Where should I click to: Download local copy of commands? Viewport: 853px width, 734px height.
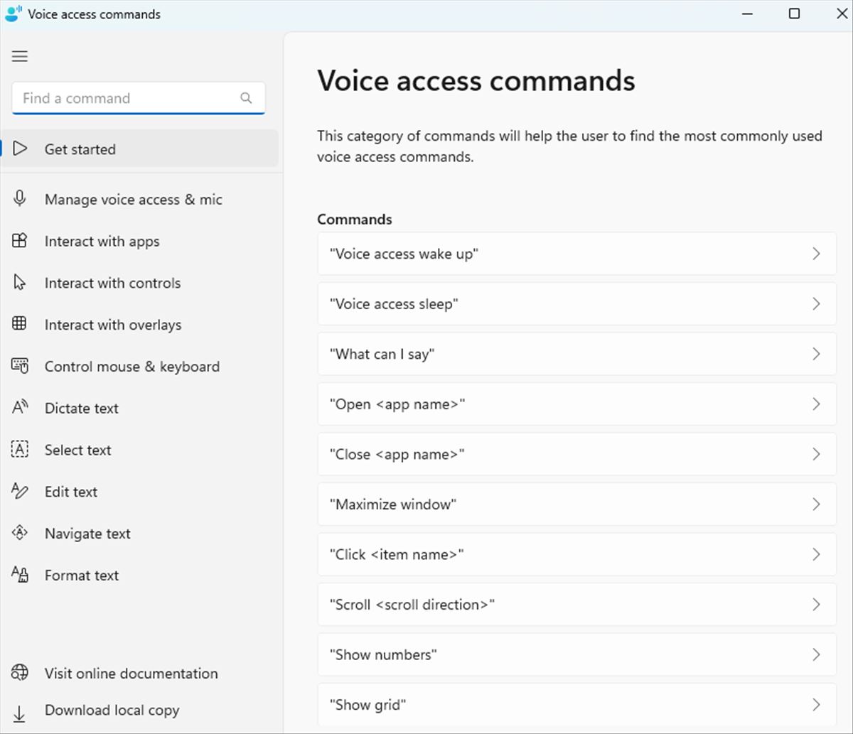pos(112,710)
